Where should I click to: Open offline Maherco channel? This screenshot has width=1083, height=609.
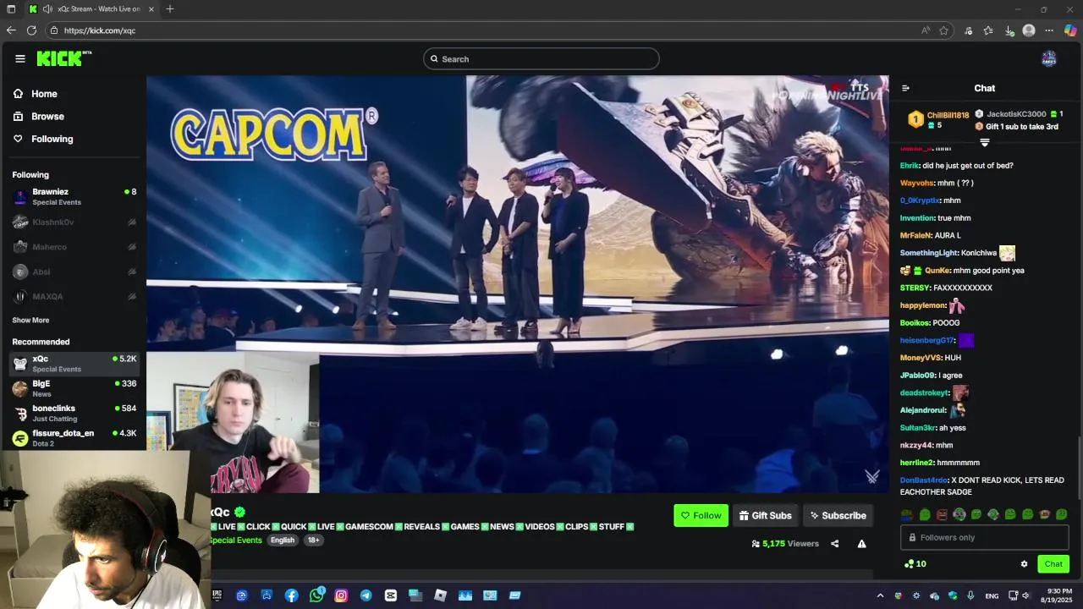(x=74, y=247)
